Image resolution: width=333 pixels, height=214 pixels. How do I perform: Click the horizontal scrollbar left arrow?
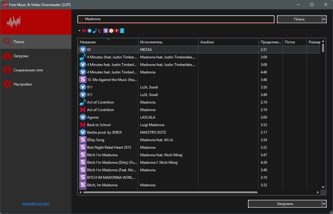[x=80, y=192]
